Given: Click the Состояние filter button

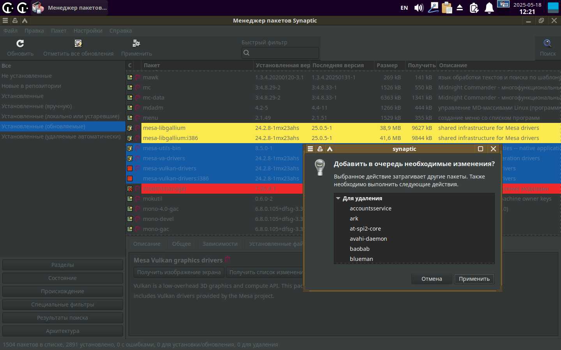Looking at the screenshot, I should pos(63,278).
